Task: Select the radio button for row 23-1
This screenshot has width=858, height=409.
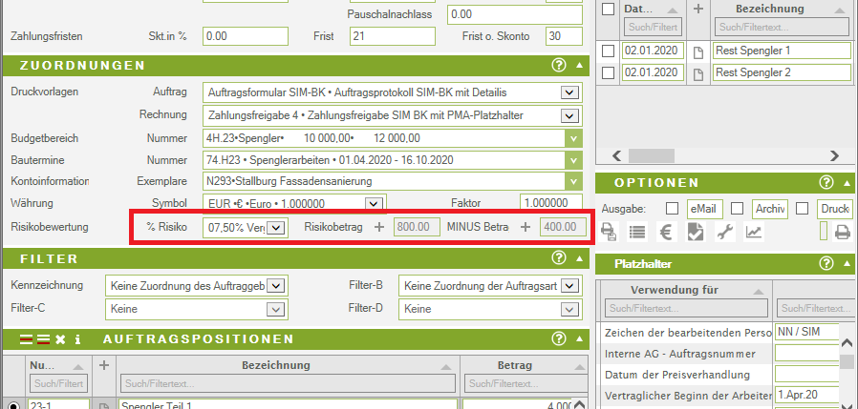Action: (14, 405)
